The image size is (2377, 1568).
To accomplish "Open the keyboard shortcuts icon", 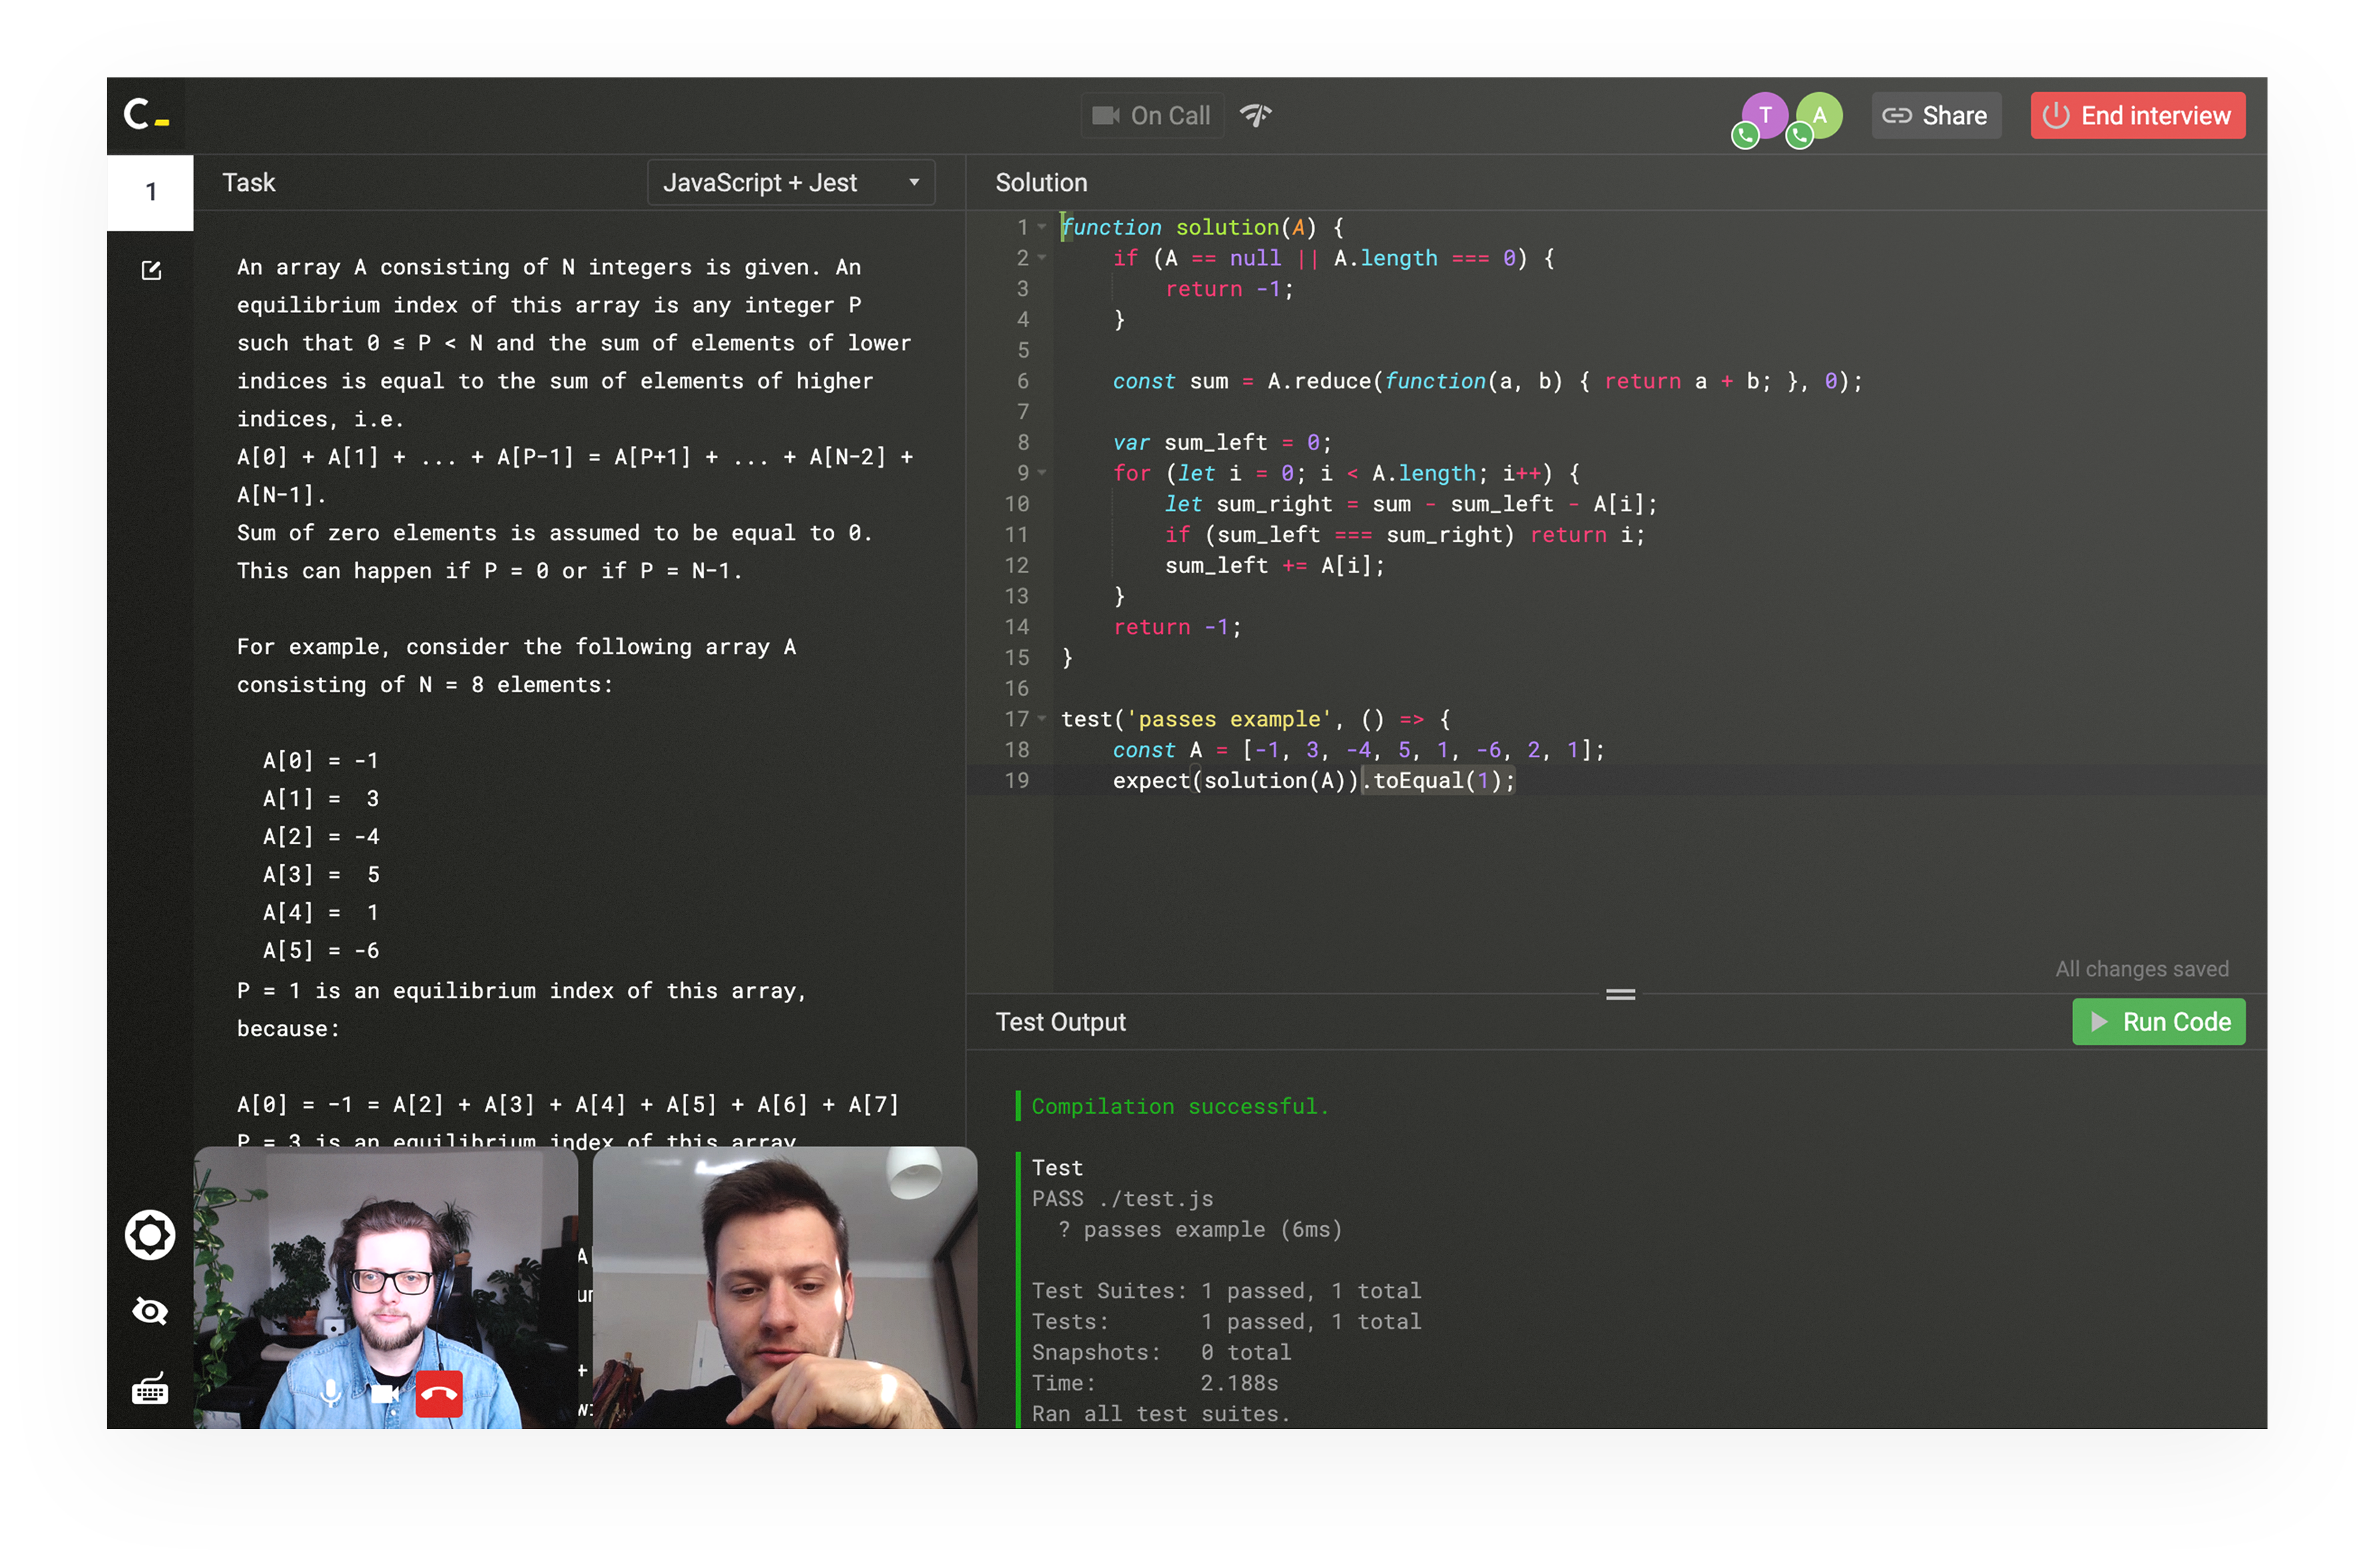I will coord(150,1389).
